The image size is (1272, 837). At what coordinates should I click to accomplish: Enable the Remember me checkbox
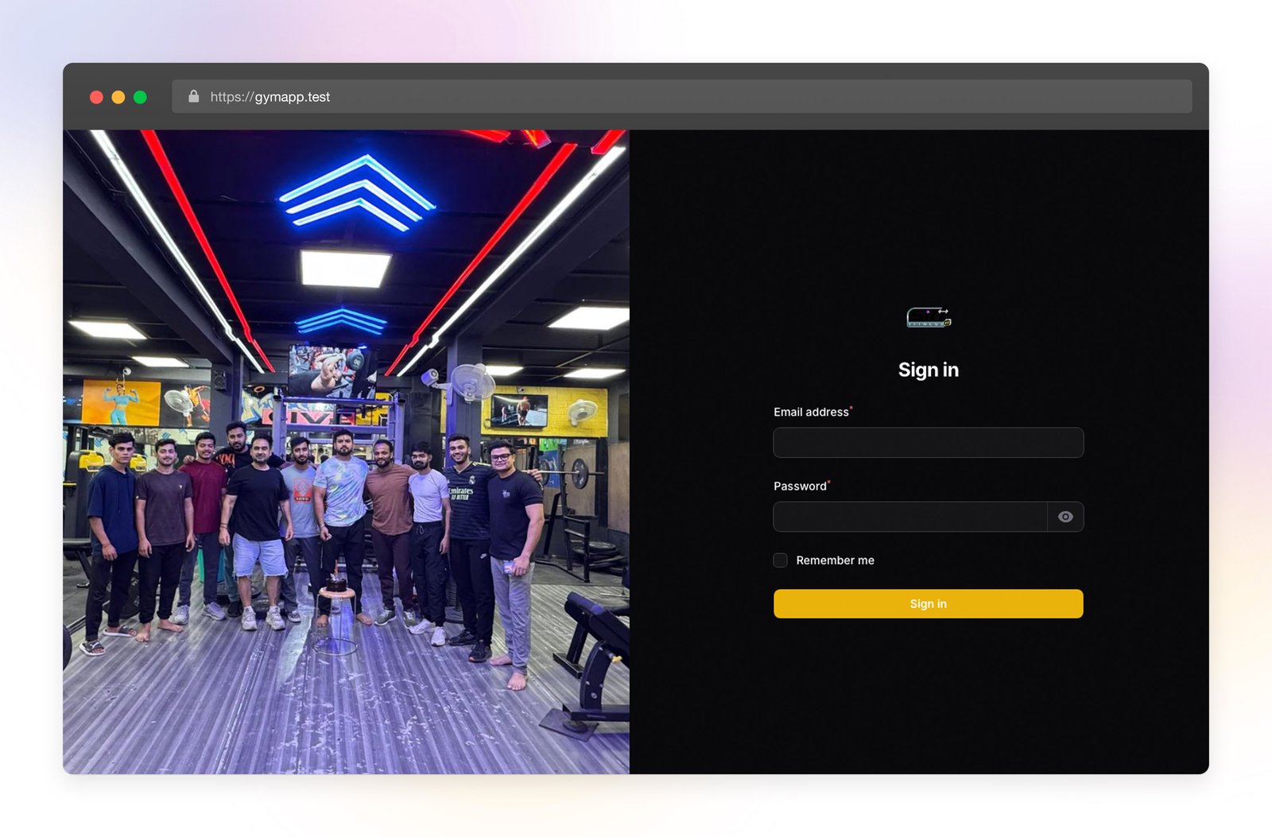(781, 560)
